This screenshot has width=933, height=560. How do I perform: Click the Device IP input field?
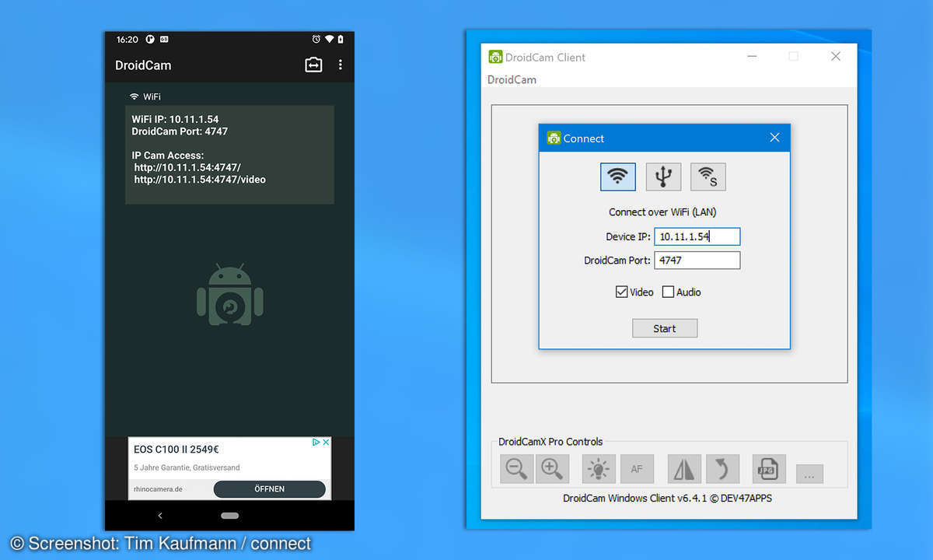tap(697, 236)
